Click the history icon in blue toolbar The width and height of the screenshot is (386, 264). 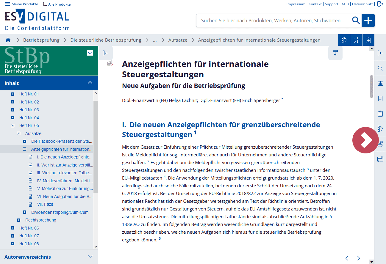coord(344,40)
